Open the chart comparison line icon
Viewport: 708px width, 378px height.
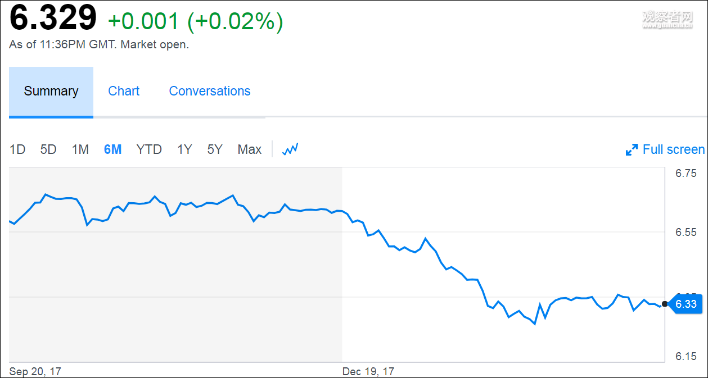[290, 149]
